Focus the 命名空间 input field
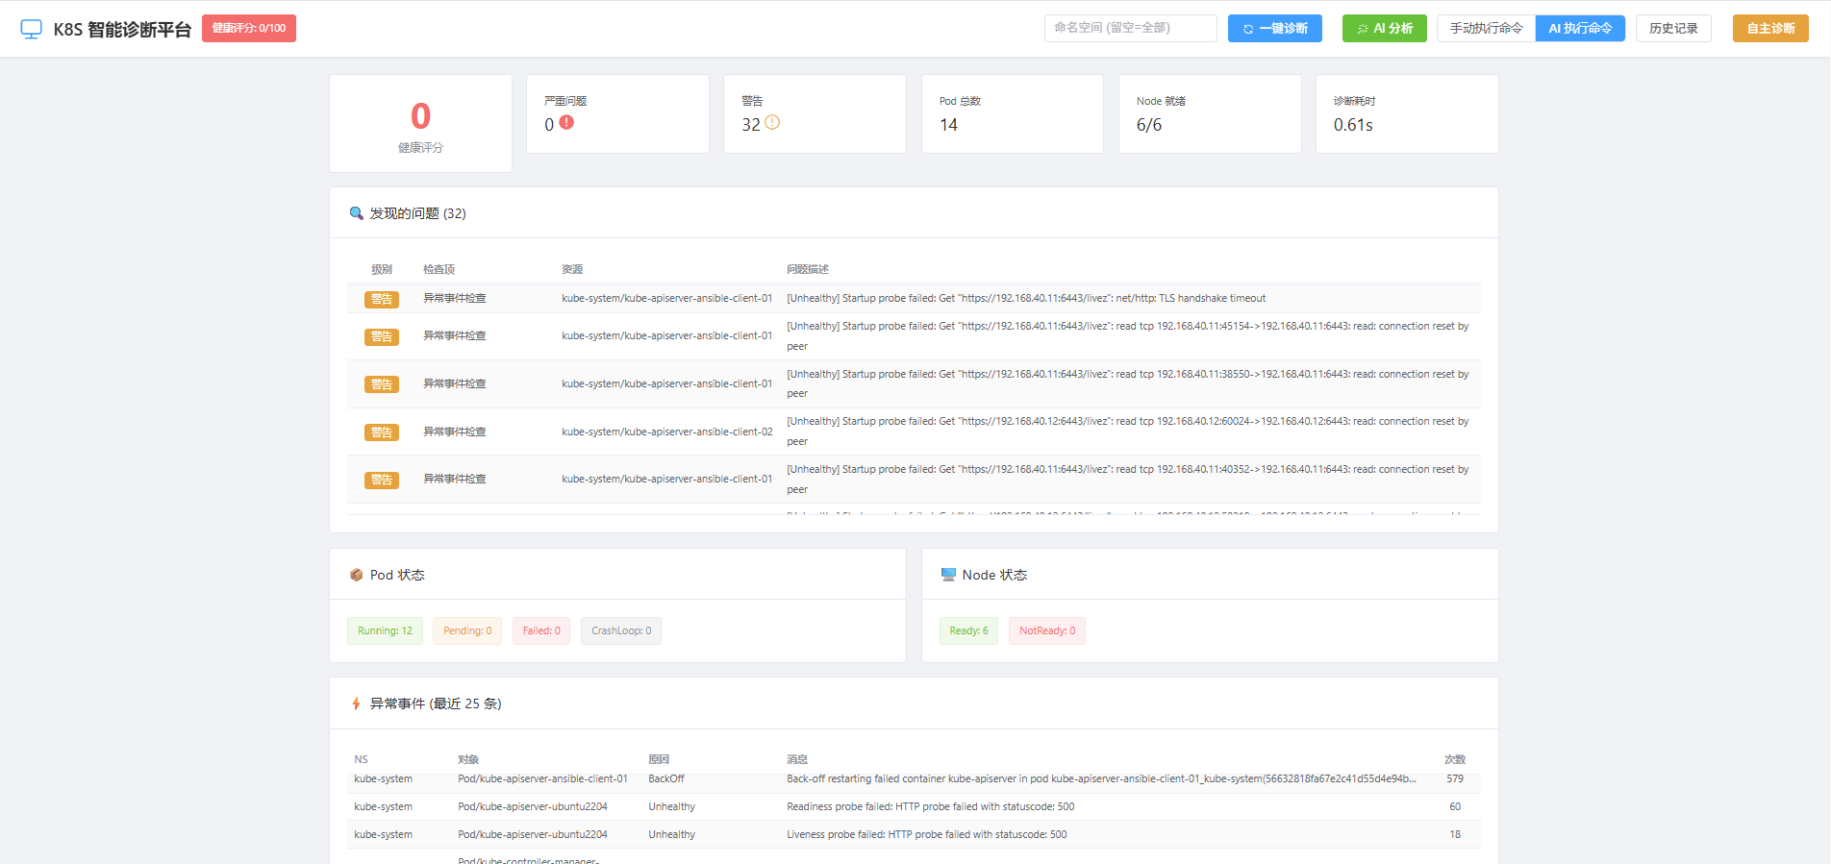Viewport: 1831px width, 864px height. click(1130, 28)
